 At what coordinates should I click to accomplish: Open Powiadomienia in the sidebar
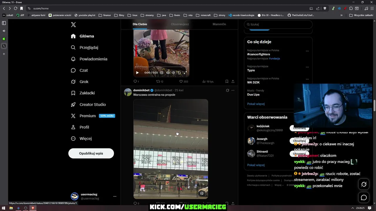pos(89,59)
